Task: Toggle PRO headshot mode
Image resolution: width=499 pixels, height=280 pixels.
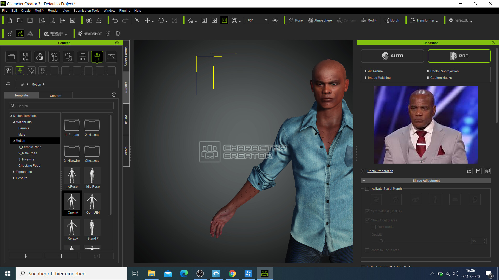Action: [x=459, y=56]
